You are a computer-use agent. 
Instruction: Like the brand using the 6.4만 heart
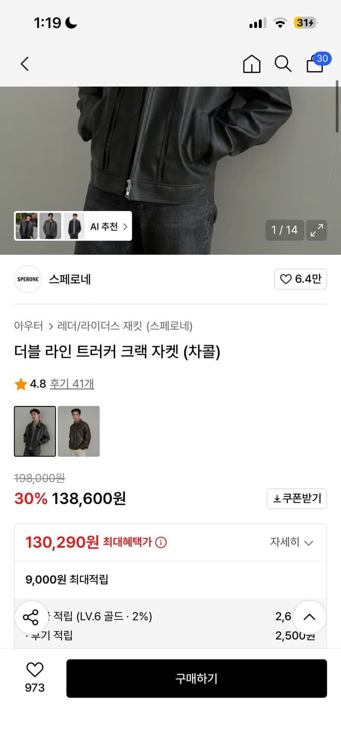[300, 279]
